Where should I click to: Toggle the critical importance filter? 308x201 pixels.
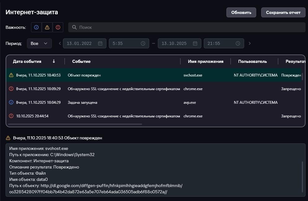pos(58,27)
